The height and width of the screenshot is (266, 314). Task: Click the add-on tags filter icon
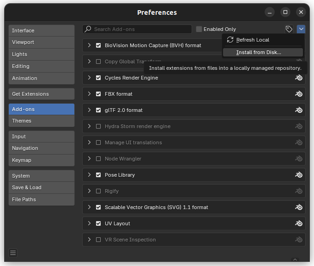[289, 29]
